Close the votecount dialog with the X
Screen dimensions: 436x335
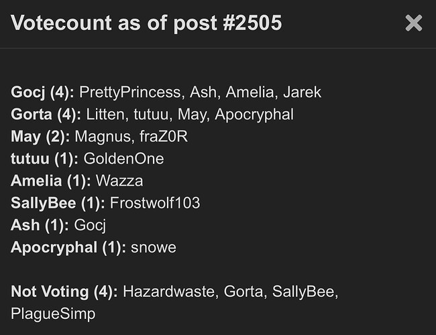click(414, 23)
